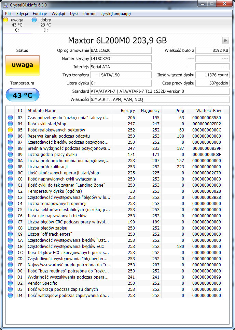Open the Wygląd menu
The image size is (235, 330).
[58, 14]
